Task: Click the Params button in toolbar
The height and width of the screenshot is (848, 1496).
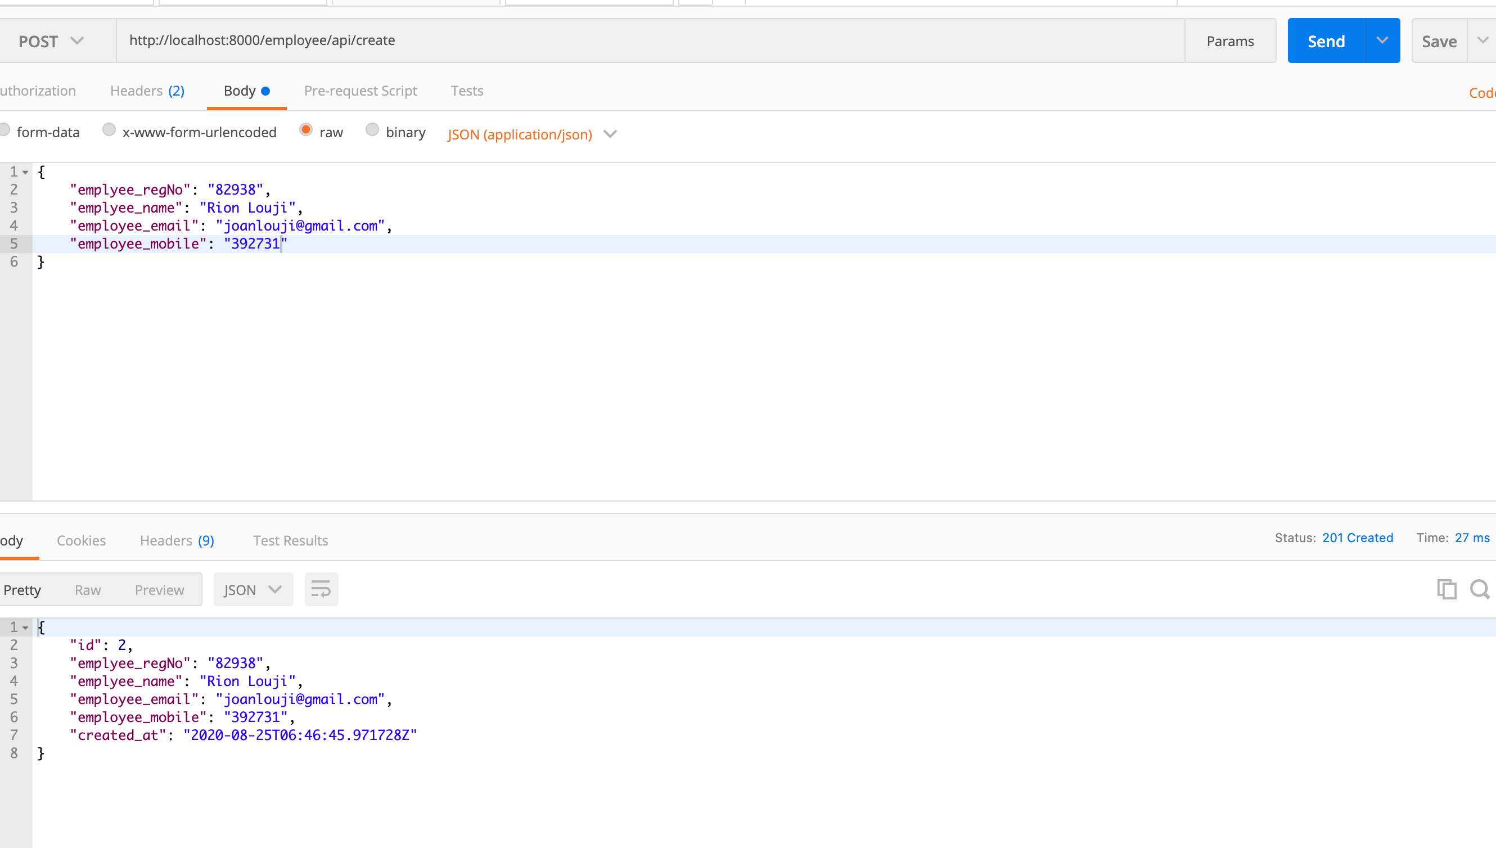Action: click(x=1231, y=40)
